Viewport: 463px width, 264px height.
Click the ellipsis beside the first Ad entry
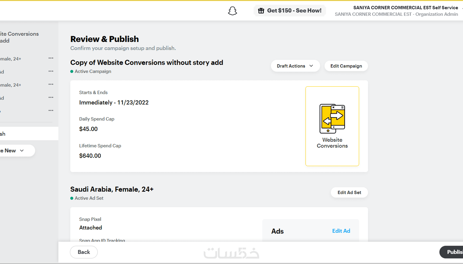(51, 71)
